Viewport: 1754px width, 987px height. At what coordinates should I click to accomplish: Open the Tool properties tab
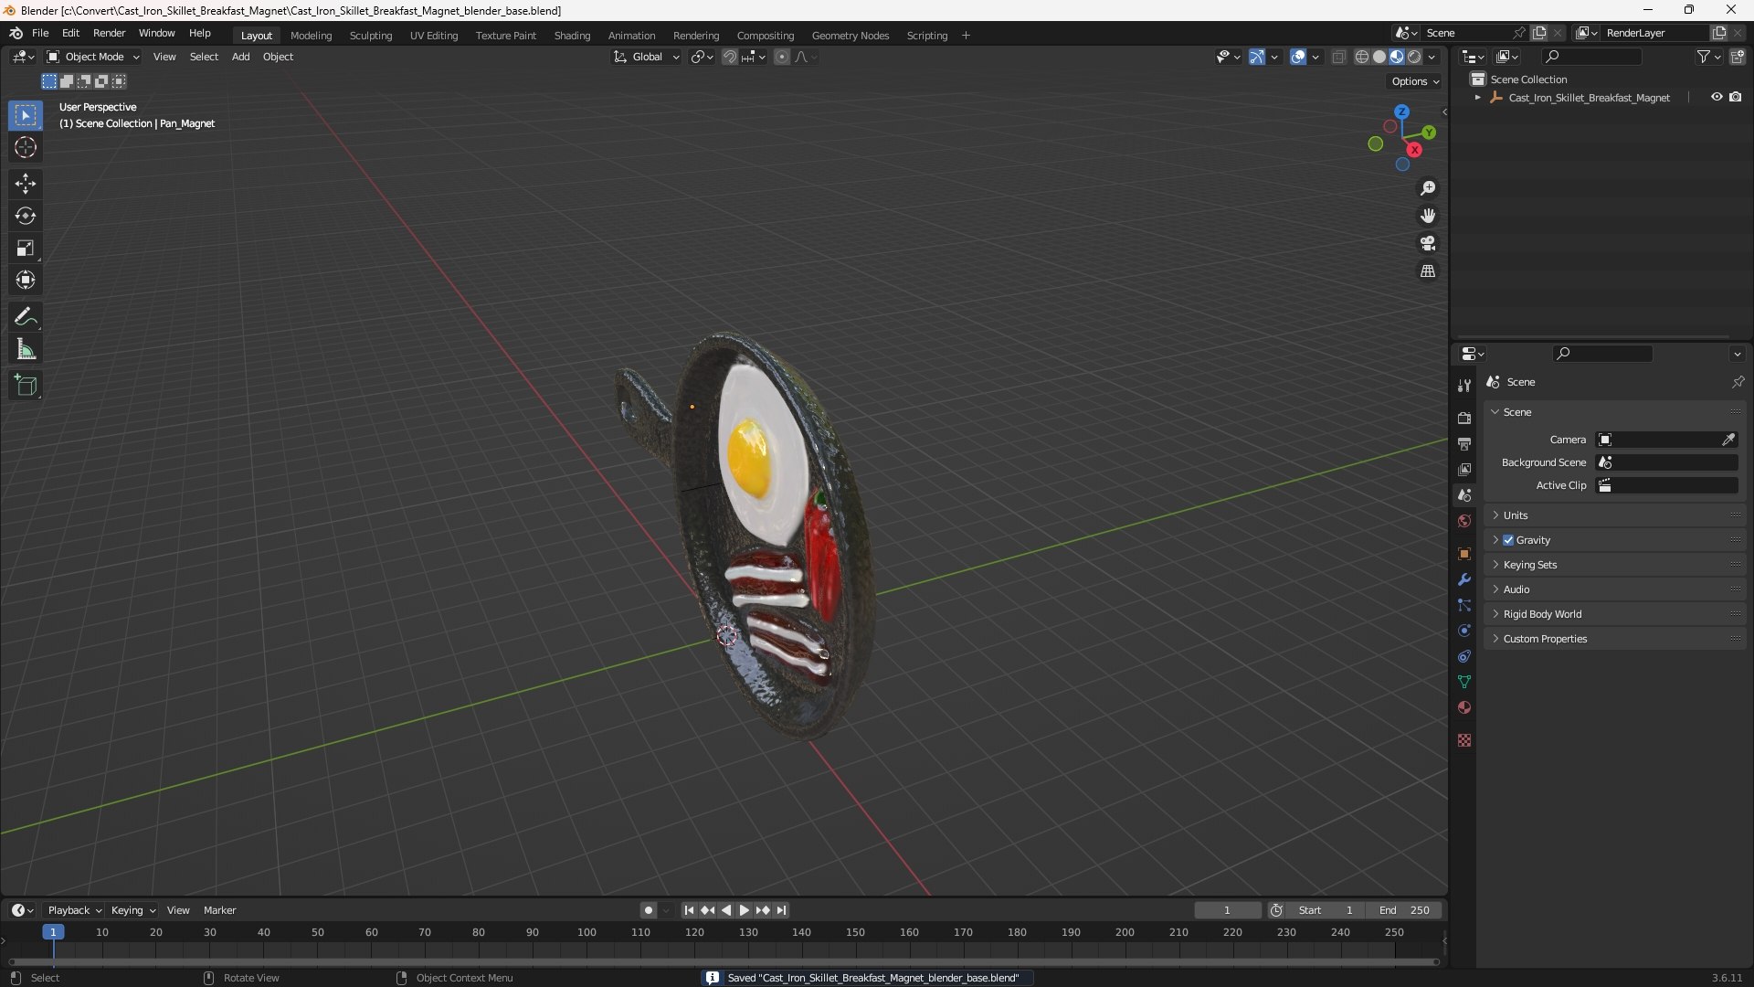coord(1464,386)
